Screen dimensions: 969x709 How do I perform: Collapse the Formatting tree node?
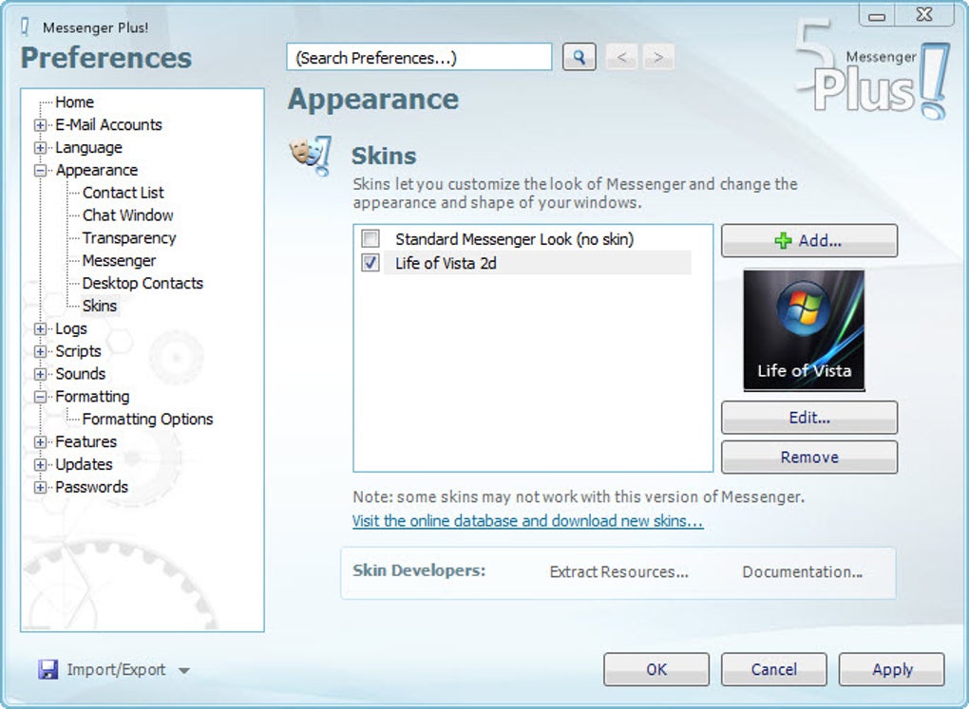(x=40, y=397)
